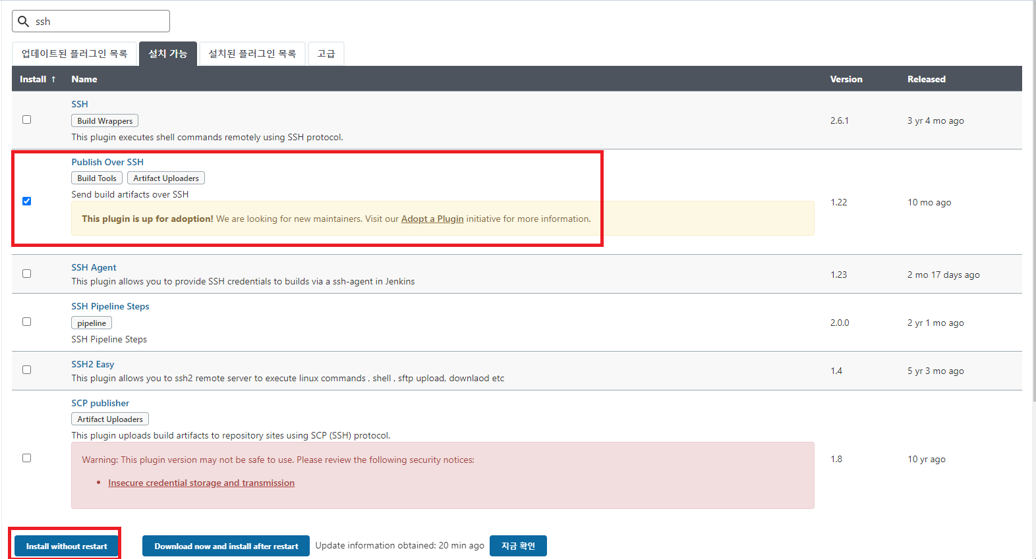Open the SSH plugin link
The height and width of the screenshot is (559, 1036).
coord(80,104)
